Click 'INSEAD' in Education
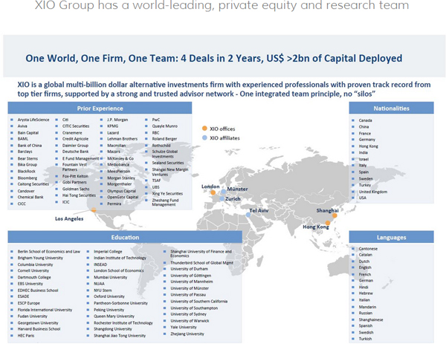The width and height of the screenshot is (446, 344). (100, 265)
